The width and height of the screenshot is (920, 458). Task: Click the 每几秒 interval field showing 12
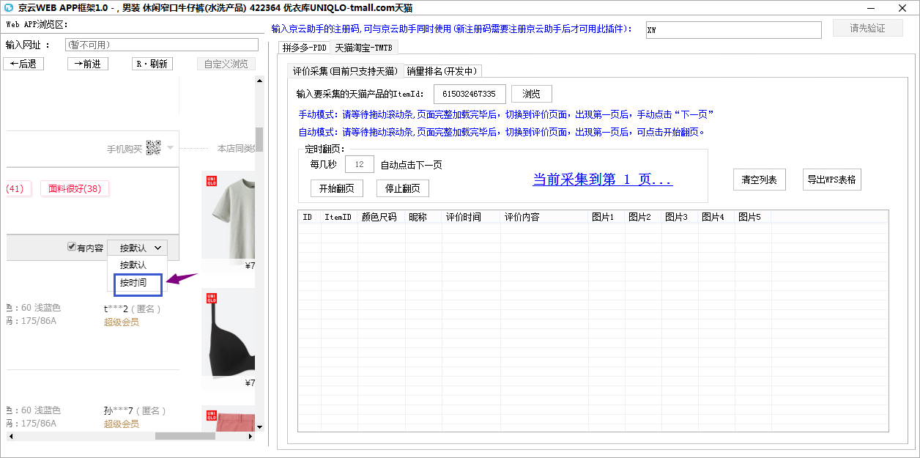click(x=360, y=164)
